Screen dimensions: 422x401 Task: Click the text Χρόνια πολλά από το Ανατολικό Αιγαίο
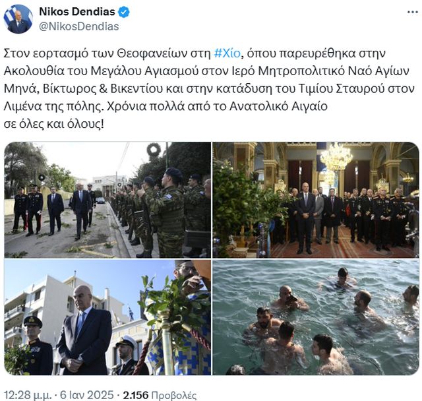click(217, 107)
